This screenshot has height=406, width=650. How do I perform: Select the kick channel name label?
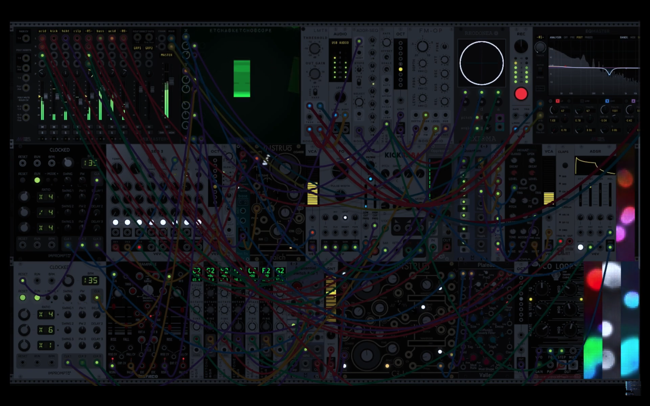tap(54, 31)
